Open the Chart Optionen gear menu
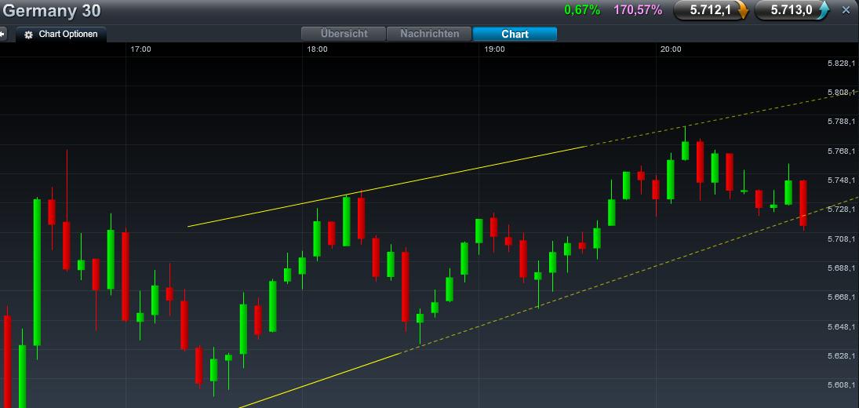Image resolution: width=859 pixels, height=408 pixels. (28, 35)
